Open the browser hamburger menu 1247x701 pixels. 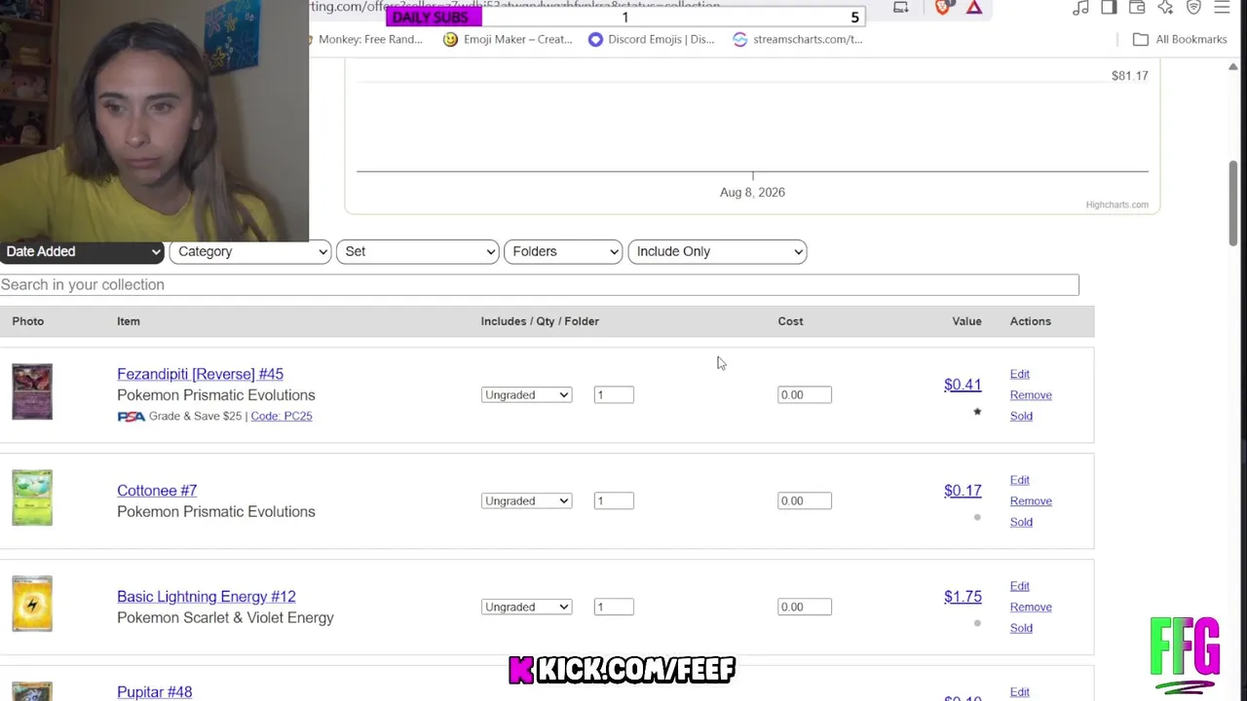point(1222,8)
